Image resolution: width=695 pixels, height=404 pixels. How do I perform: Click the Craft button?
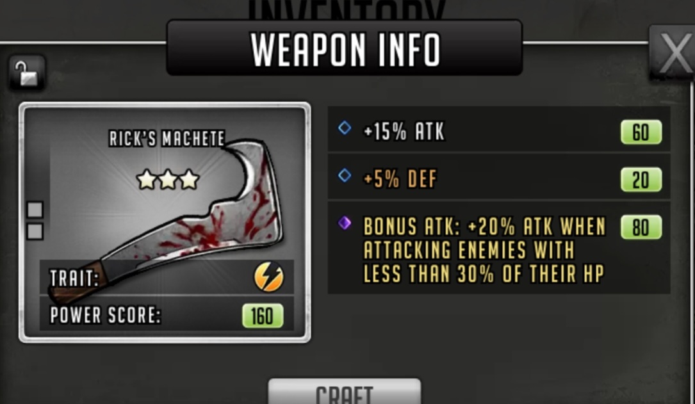tap(345, 391)
